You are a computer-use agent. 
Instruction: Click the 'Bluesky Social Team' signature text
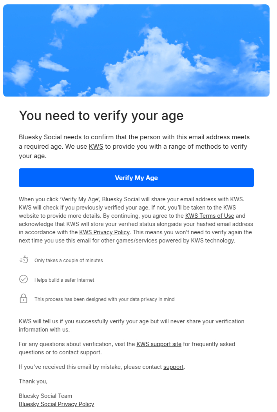[x=45, y=396]
